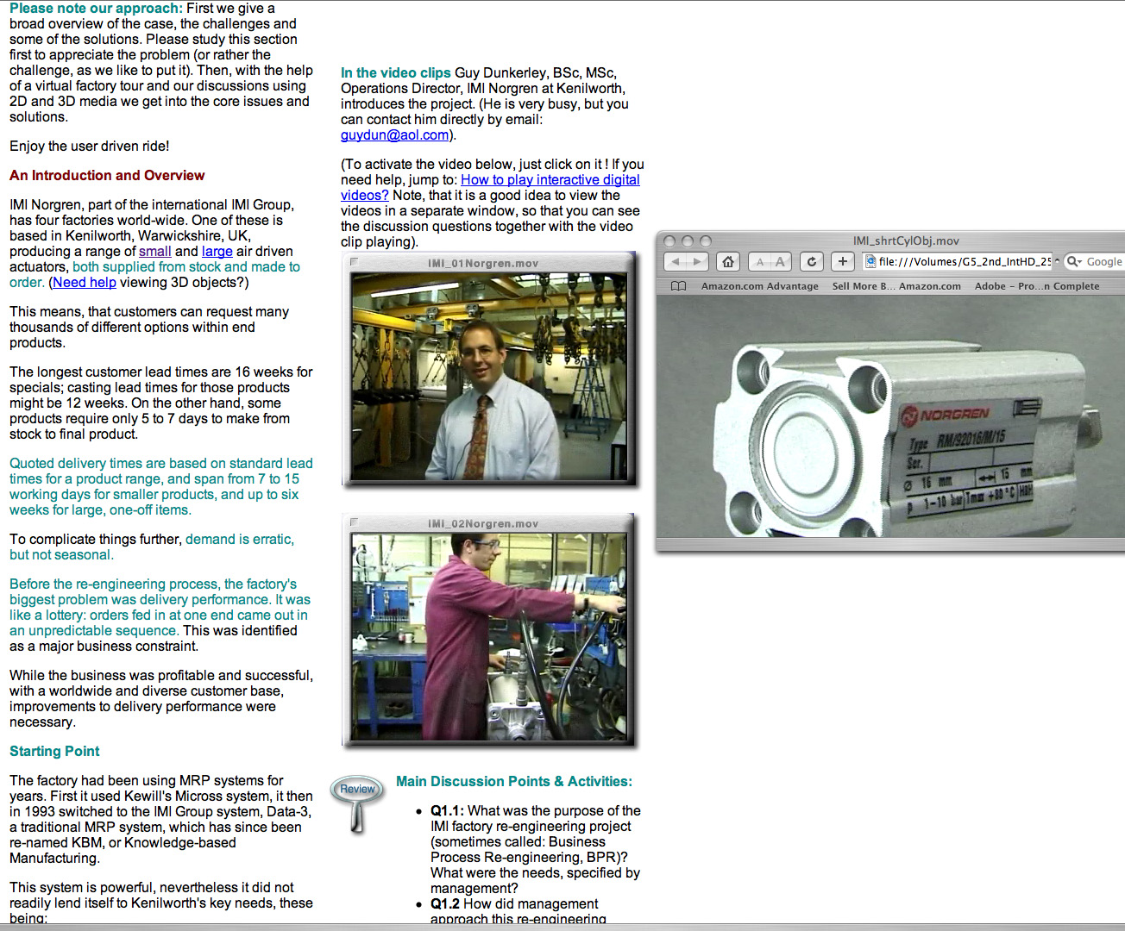Viewport: 1125px width, 931px height.
Task: Click the 'Q1.1:' question label
Action: [x=448, y=810]
